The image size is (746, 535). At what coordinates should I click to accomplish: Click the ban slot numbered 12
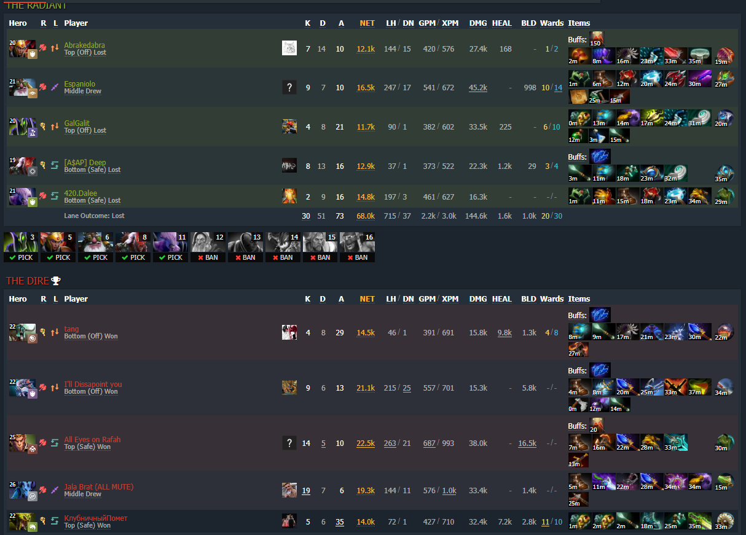click(x=208, y=246)
